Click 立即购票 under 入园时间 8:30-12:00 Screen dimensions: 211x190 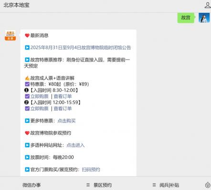point(39,96)
